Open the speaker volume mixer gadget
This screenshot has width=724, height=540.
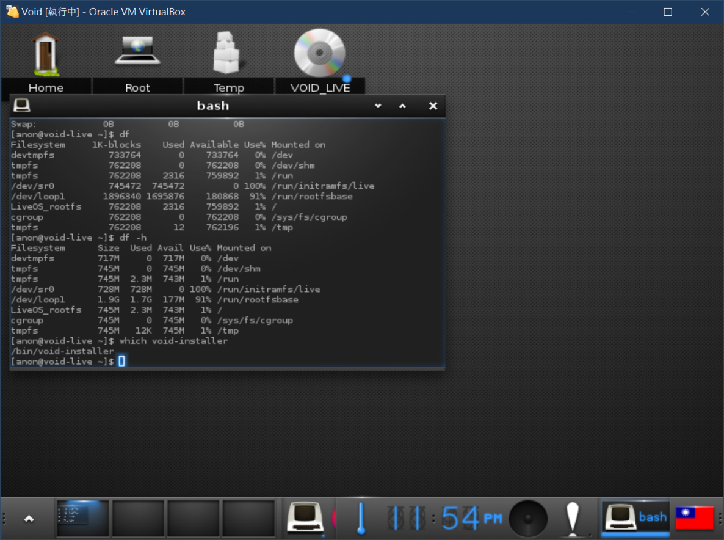(528, 519)
